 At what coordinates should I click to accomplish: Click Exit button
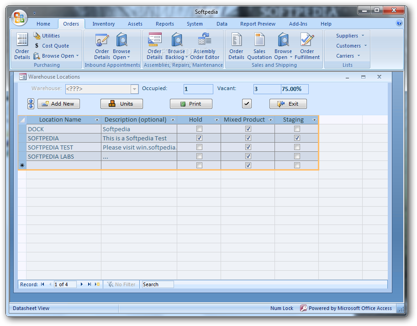288,104
